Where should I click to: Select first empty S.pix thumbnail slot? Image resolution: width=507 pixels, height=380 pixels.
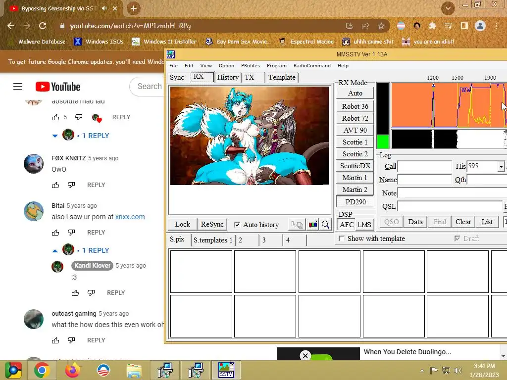pos(201,272)
